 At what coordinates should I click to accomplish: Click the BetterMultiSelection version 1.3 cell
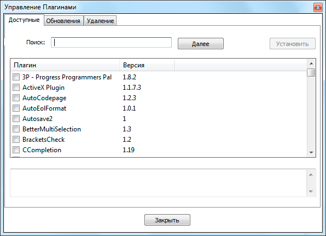coord(127,129)
